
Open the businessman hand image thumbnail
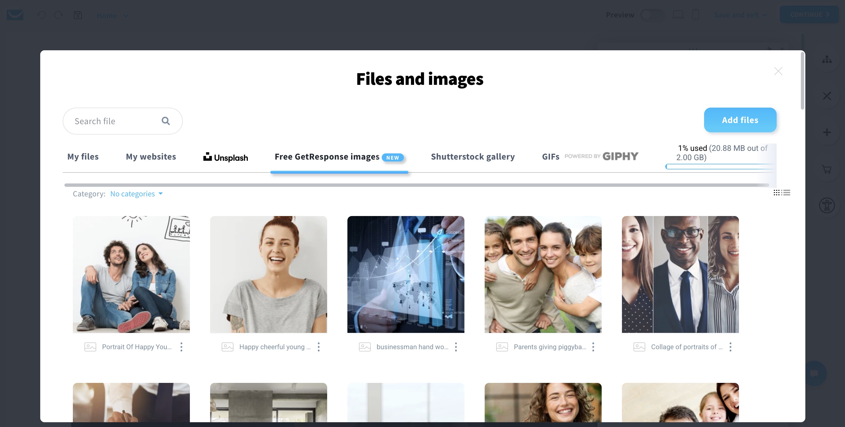tap(406, 275)
